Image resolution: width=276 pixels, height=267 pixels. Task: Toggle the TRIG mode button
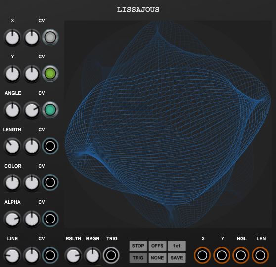point(138,258)
